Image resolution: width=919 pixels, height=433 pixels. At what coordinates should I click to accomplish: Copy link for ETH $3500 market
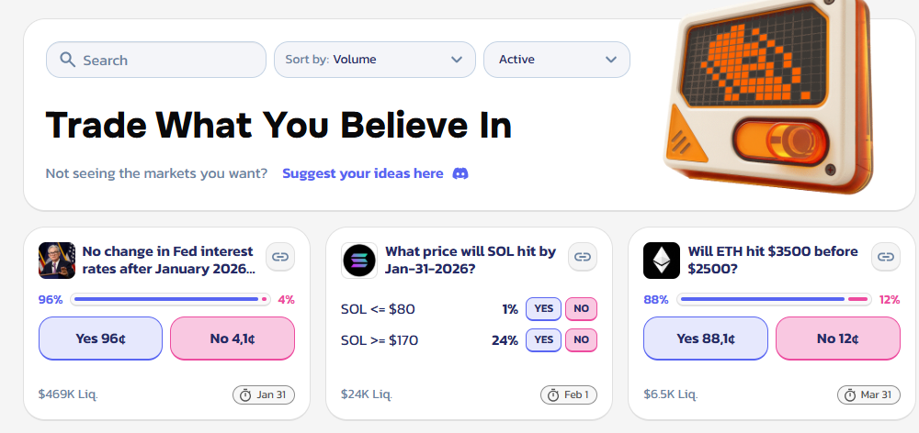(885, 258)
